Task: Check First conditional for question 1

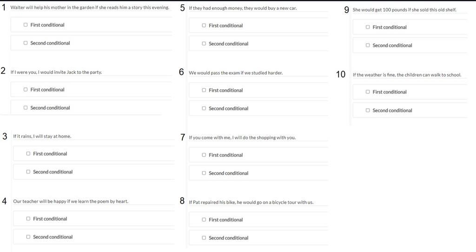Action: (x=26, y=25)
